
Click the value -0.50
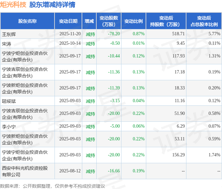[115, 43]
